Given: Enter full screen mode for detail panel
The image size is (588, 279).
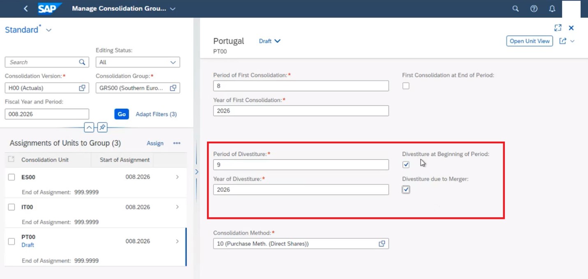Looking at the screenshot, I should click(x=558, y=28).
